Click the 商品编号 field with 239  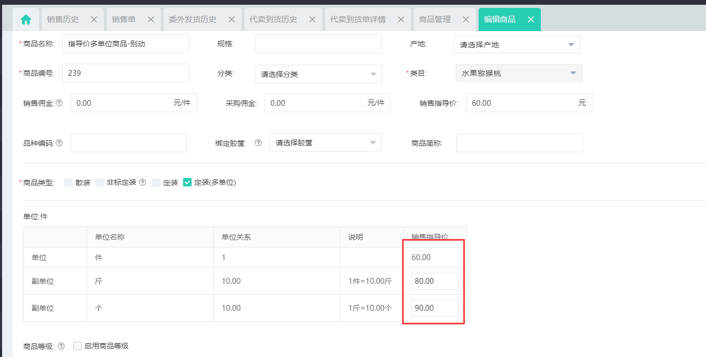[x=126, y=73]
